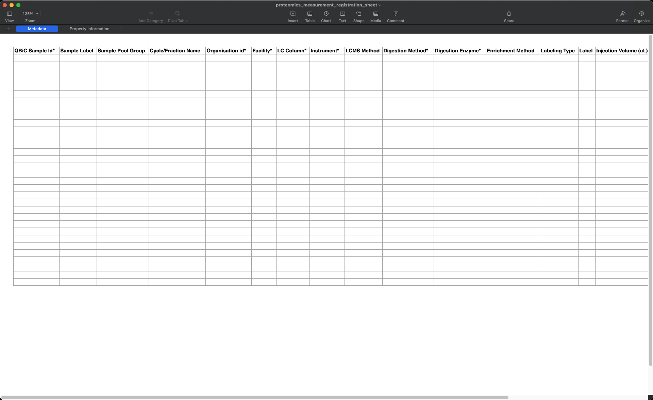Viewport: 653px width, 400px height.
Task: Click the Pivot Table button
Action: (x=178, y=16)
